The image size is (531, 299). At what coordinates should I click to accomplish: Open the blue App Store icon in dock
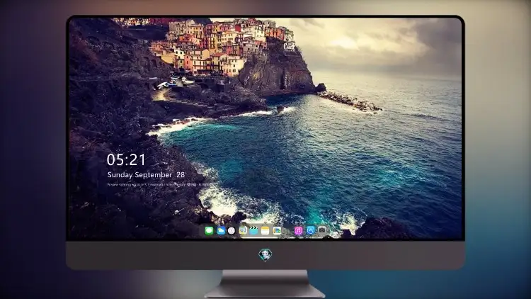pyautogui.click(x=311, y=230)
